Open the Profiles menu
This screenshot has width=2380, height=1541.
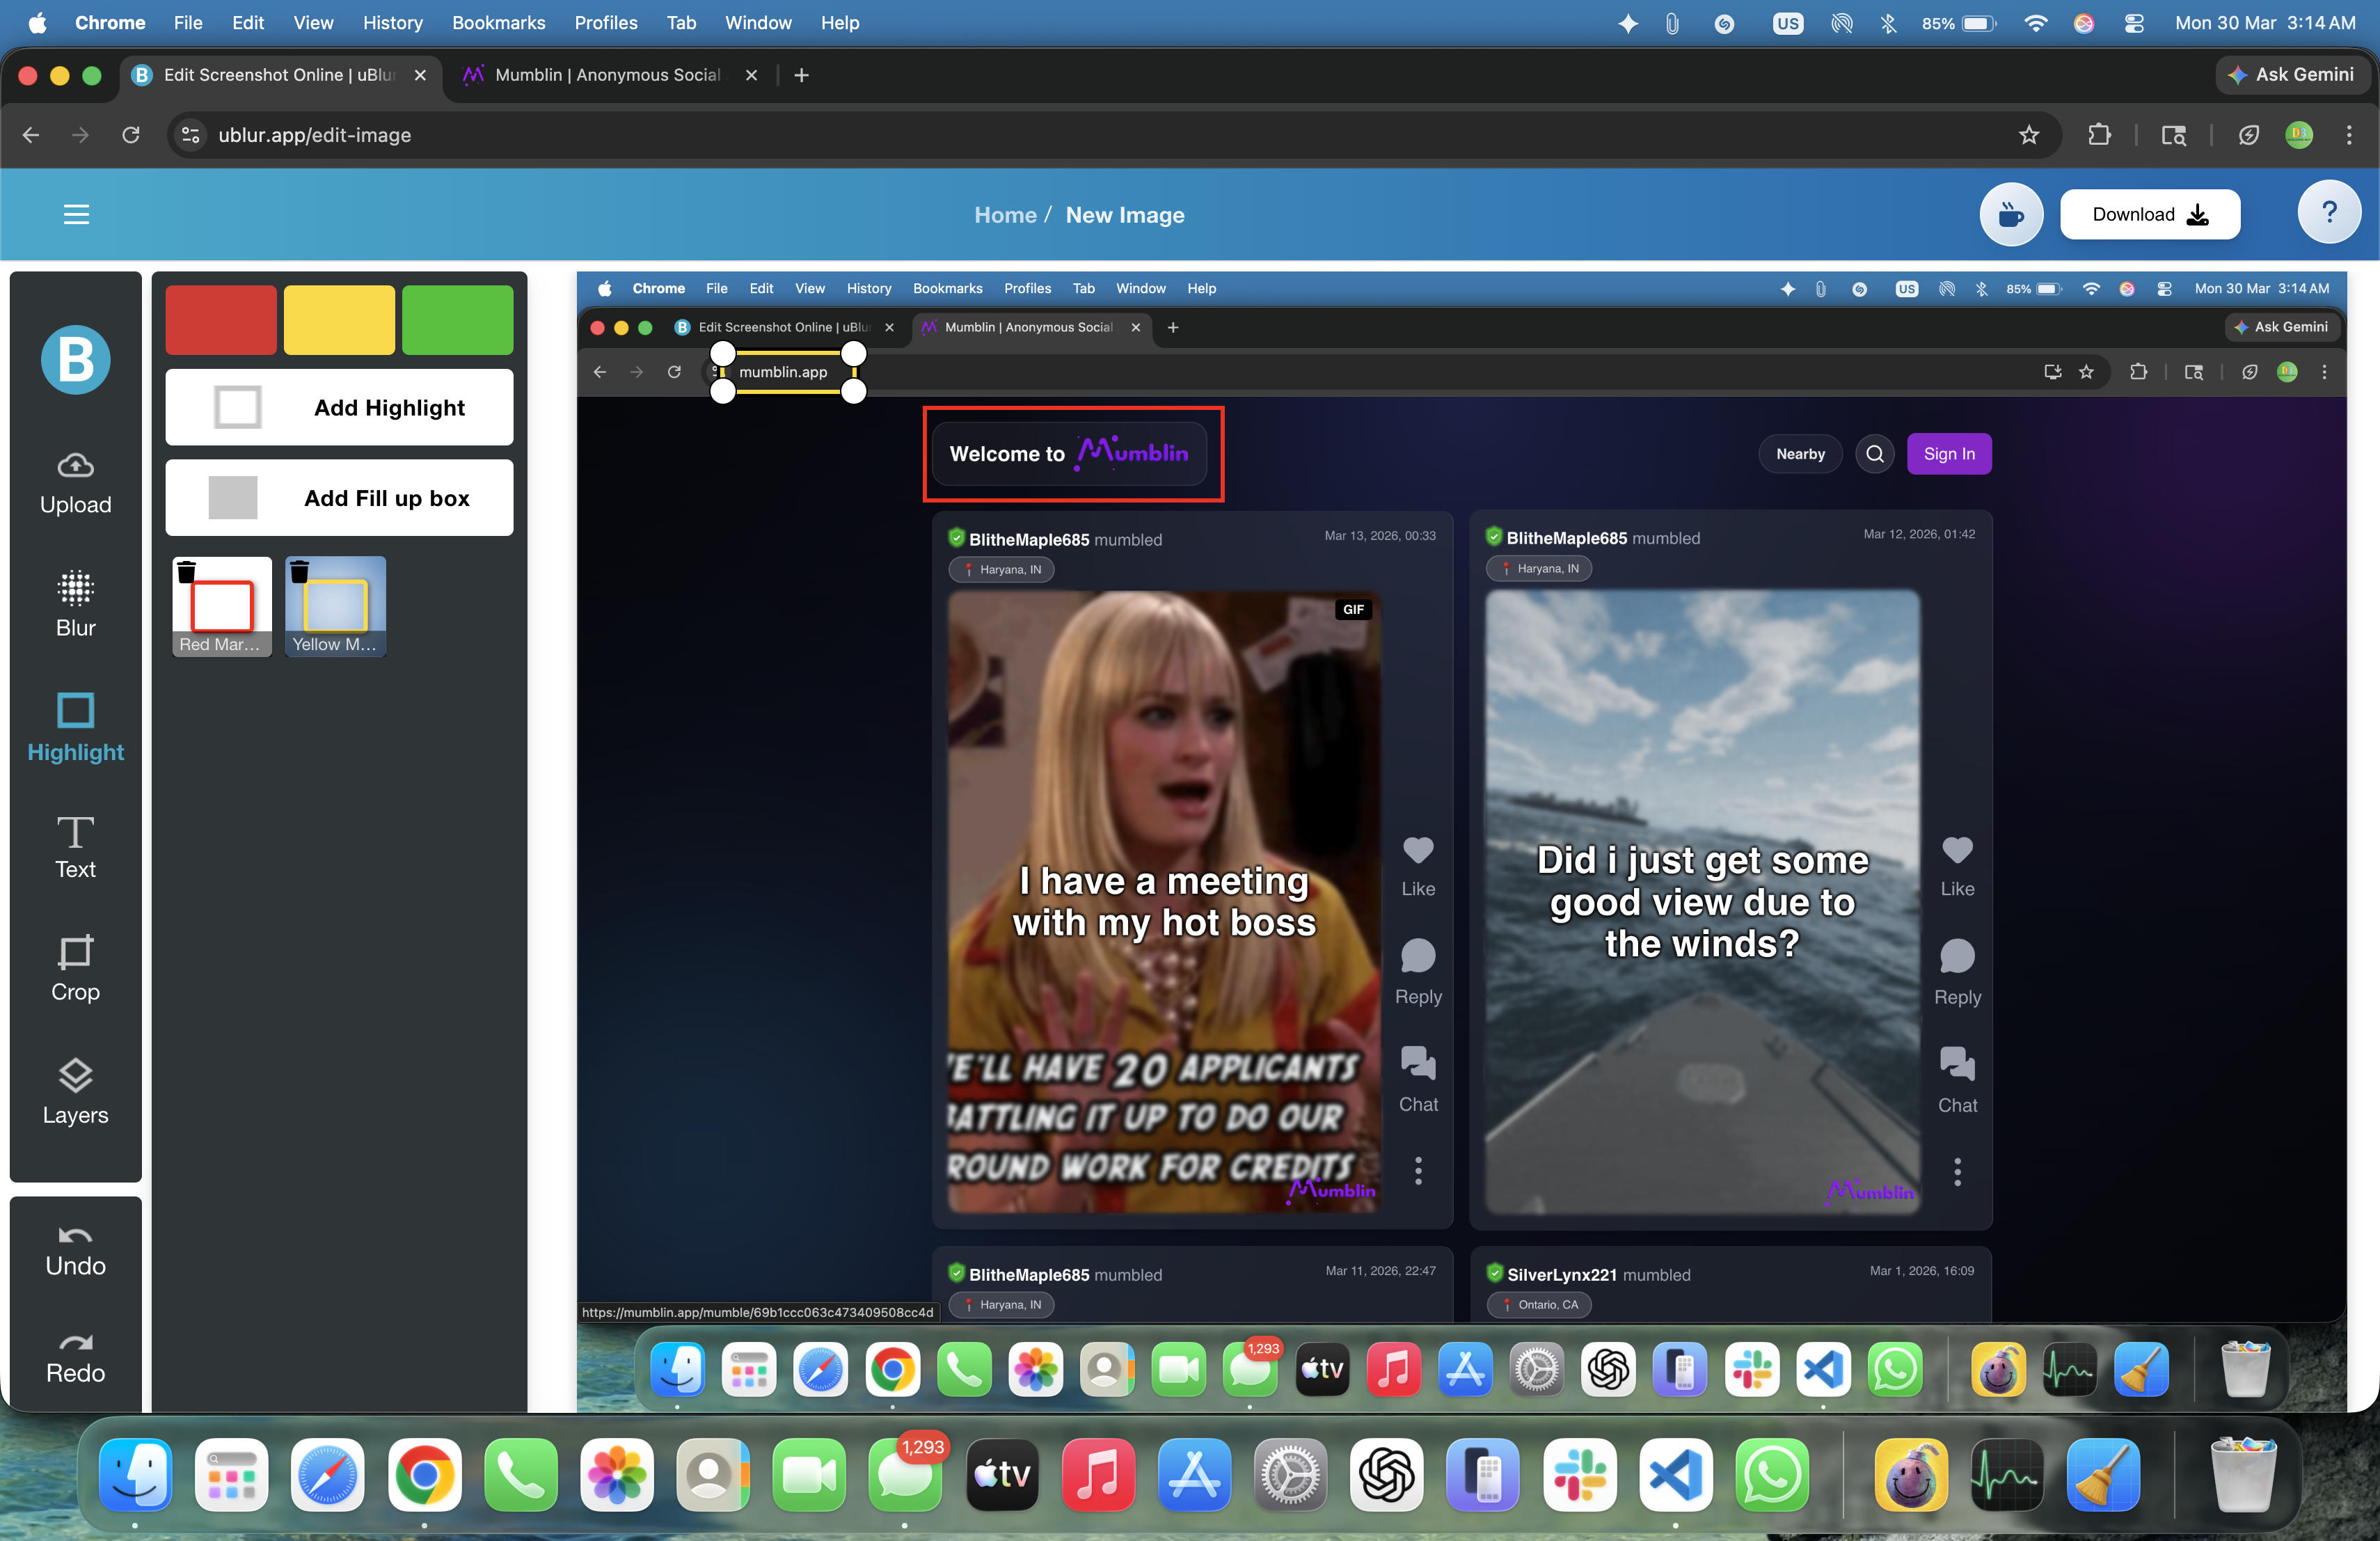[x=605, y=22]
